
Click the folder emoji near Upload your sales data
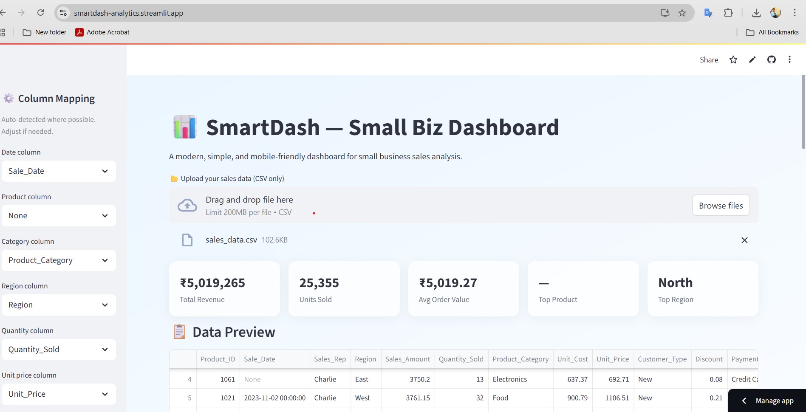pos(174,178)
